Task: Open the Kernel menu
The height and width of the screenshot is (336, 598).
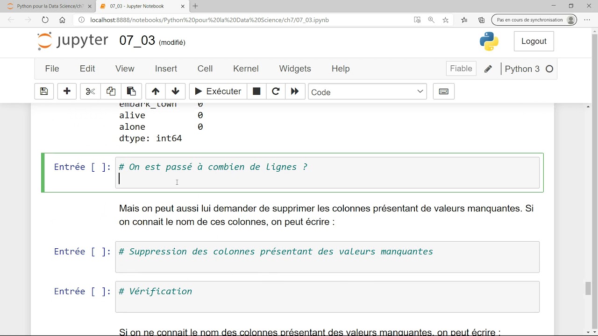Action: 246,69
